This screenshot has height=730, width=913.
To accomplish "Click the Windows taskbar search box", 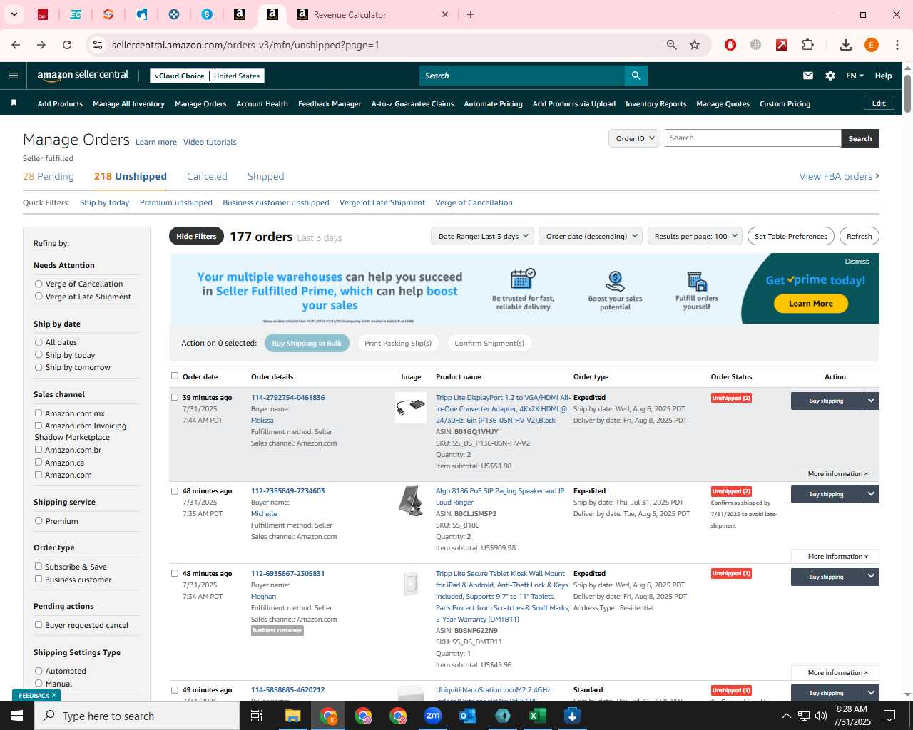I will (137, 716).
